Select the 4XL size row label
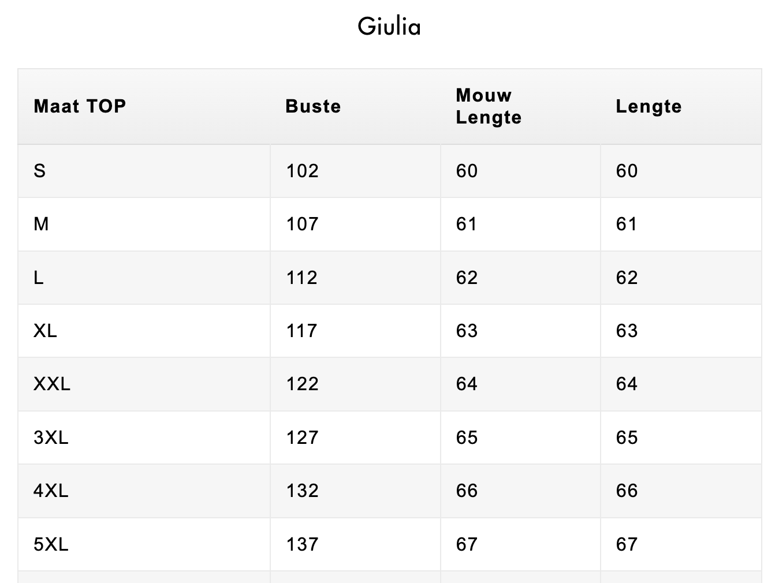Viewport: 775px width, 583px height. click(x=51, y=491)
